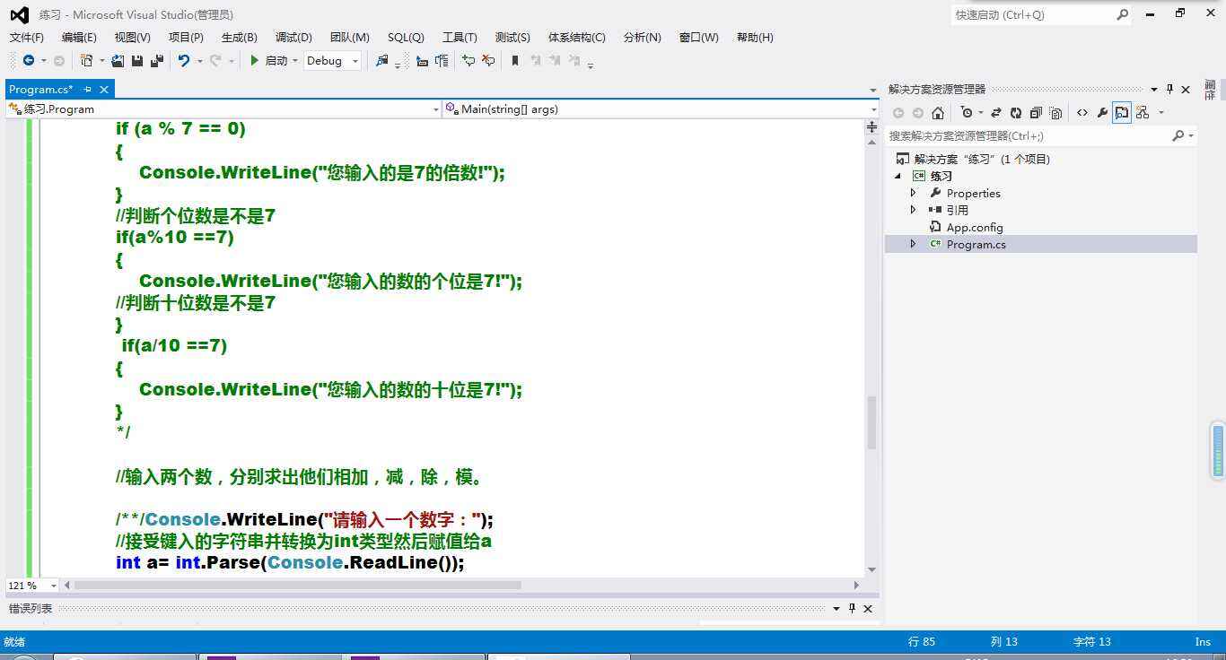Screen dimensions: 1226x660
Task: Click editor scroll down arrow
Action: (x=871, y=570)
